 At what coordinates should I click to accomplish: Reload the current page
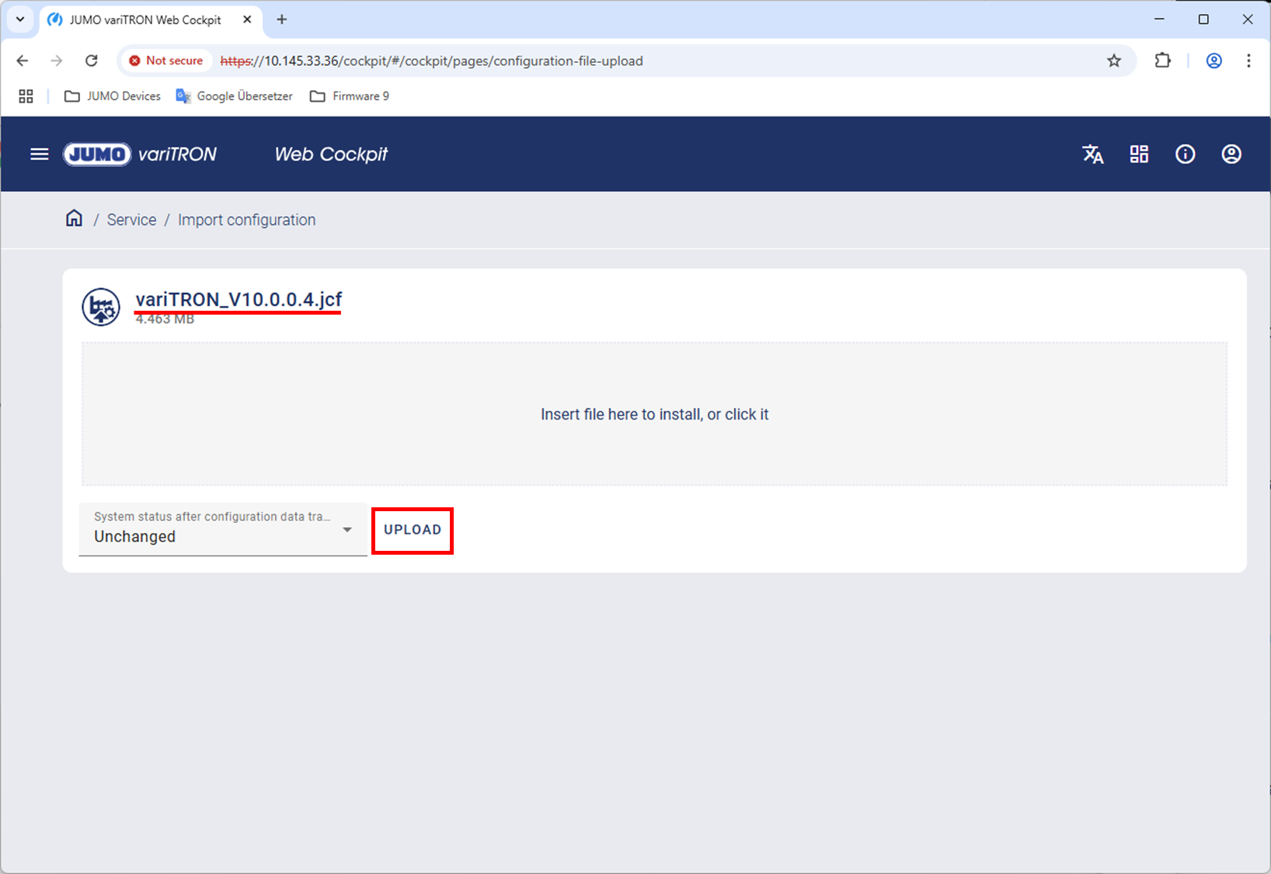click(91, 61)
